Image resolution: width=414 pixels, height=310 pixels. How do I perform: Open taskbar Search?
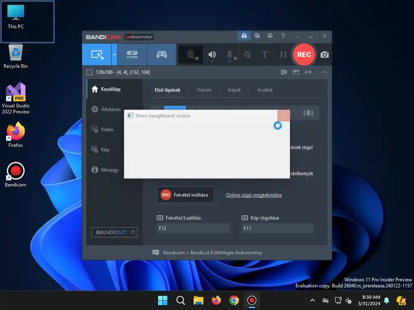pos(181,300)
